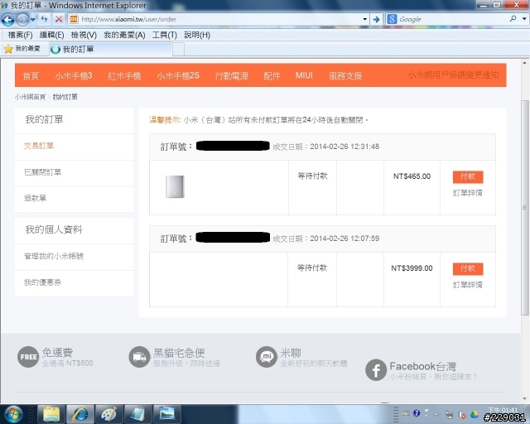Viewport: 530px width, 424px height.
Task: Click the picture viewer taskbar icon
Action: (167, 414)
